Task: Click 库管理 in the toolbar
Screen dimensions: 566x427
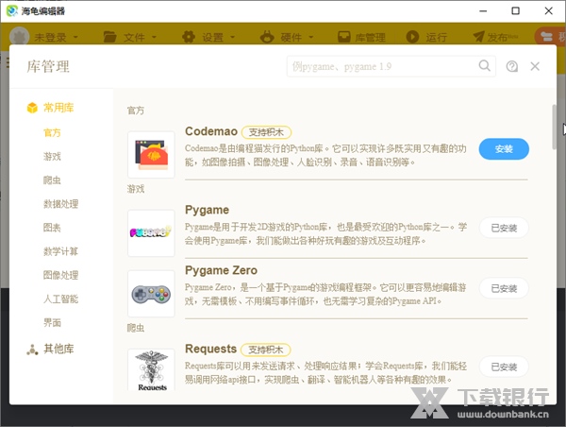Action: click(x=370, y=37)
